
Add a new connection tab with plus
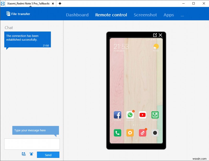(60, 3)
